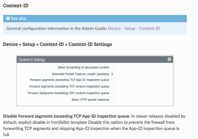The height and width of the screenshot is (139, 198).
Task: Select the Device > Setup > Content-ID breadcrumb heading
Action: 57,44
